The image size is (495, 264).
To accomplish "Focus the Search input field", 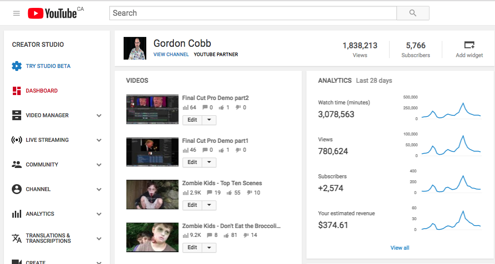I will point(253,13).
